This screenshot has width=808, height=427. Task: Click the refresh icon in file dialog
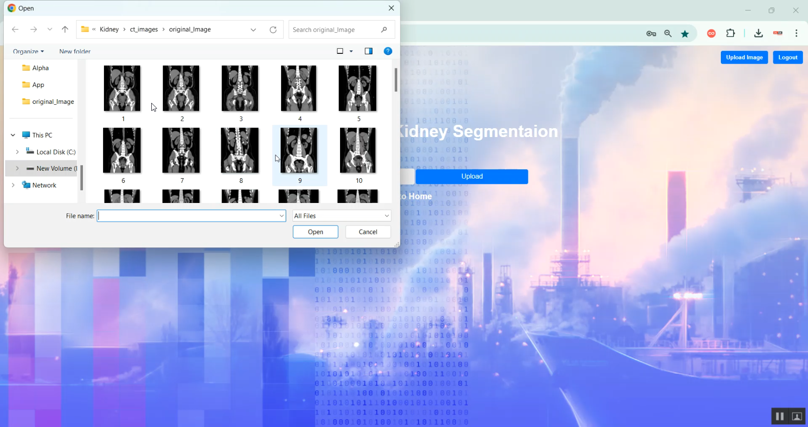(273, 29)
